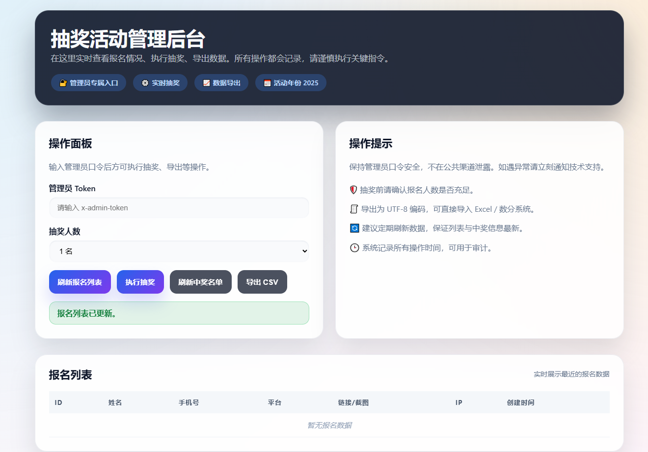The image size is (648, 452).
Task: Click the calendar icon on 活动年份 2025 badge
Action: pyautogui.click(x=267, y=83)
